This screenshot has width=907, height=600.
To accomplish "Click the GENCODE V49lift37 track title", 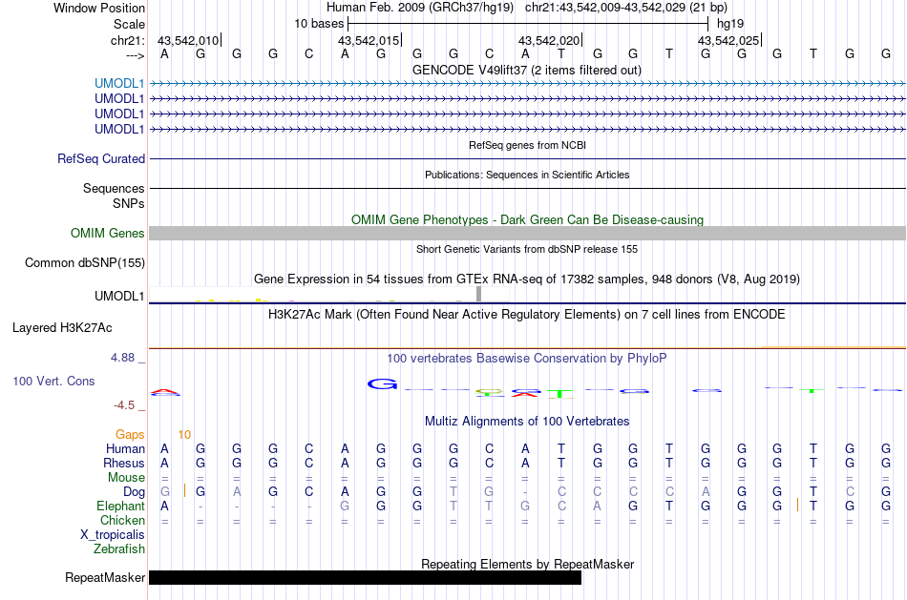I will pyautogui.click(x=527, y=70).
